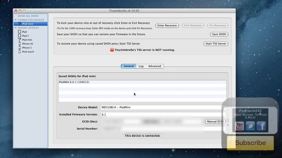Start the TSS Server

pyautogui.click(x=216, y=43)
